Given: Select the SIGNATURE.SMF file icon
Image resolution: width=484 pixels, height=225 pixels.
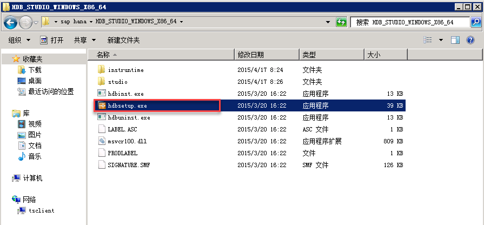Looking at the screenshot, I should click(x=102, y=165).
